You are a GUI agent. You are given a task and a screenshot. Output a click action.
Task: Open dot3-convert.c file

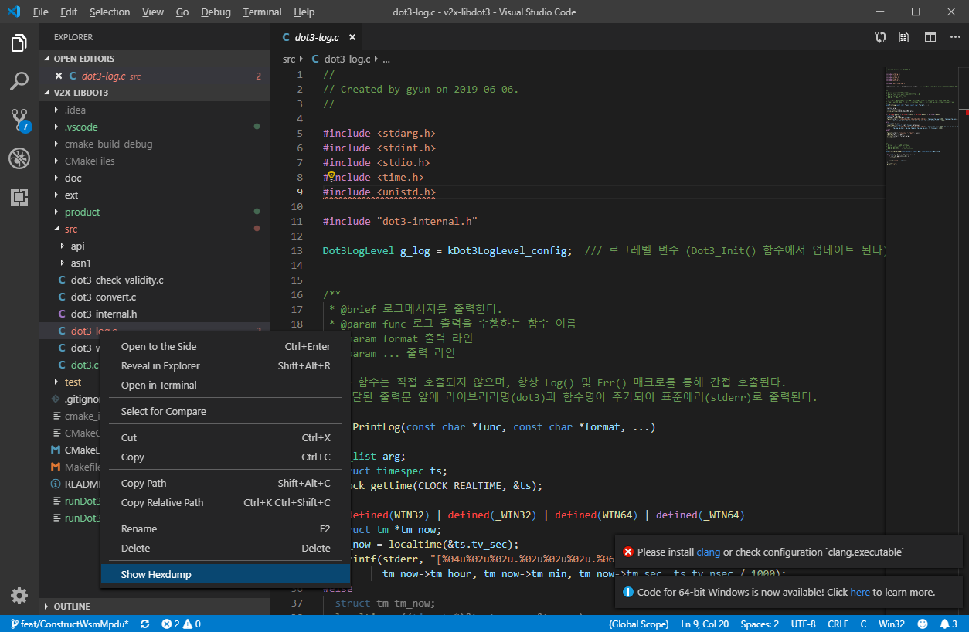pyautogui.click(x=155, y=297)
